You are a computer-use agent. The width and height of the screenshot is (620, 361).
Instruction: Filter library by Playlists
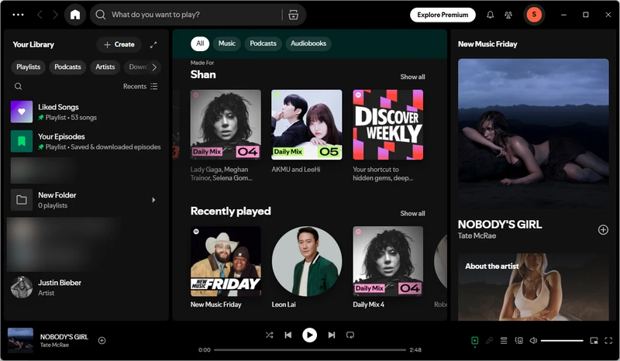28,67
